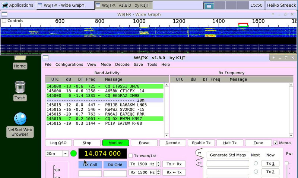The height and width of the screenshot is (178, 298).
Task: Shade the Wide Graph window up arrow
Action: [x=273, y=14]
